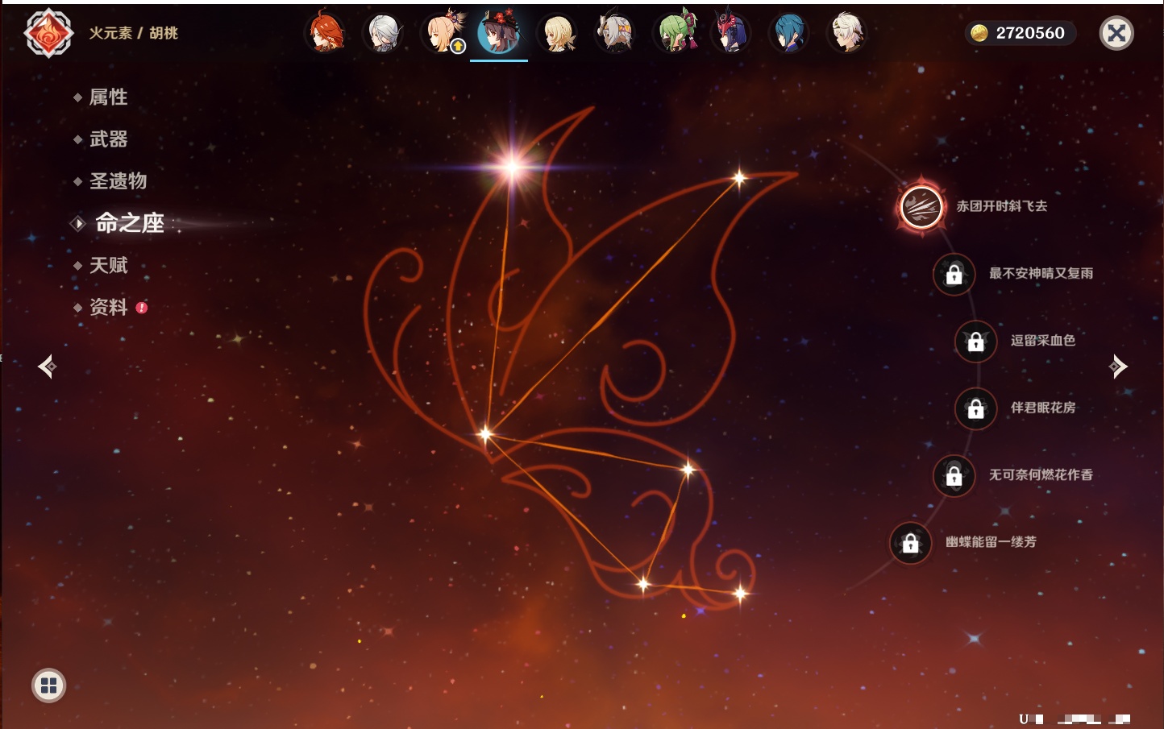
Task: Select the highlighted Hu Tao portrait
Action: pos(499,33)
